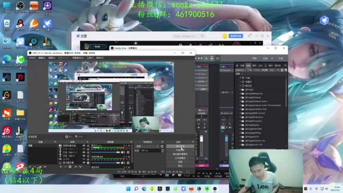Open 设置 button in OBS controls
Image resolution: width=343 pixels, height=193 pixels.
coord(180,162)
